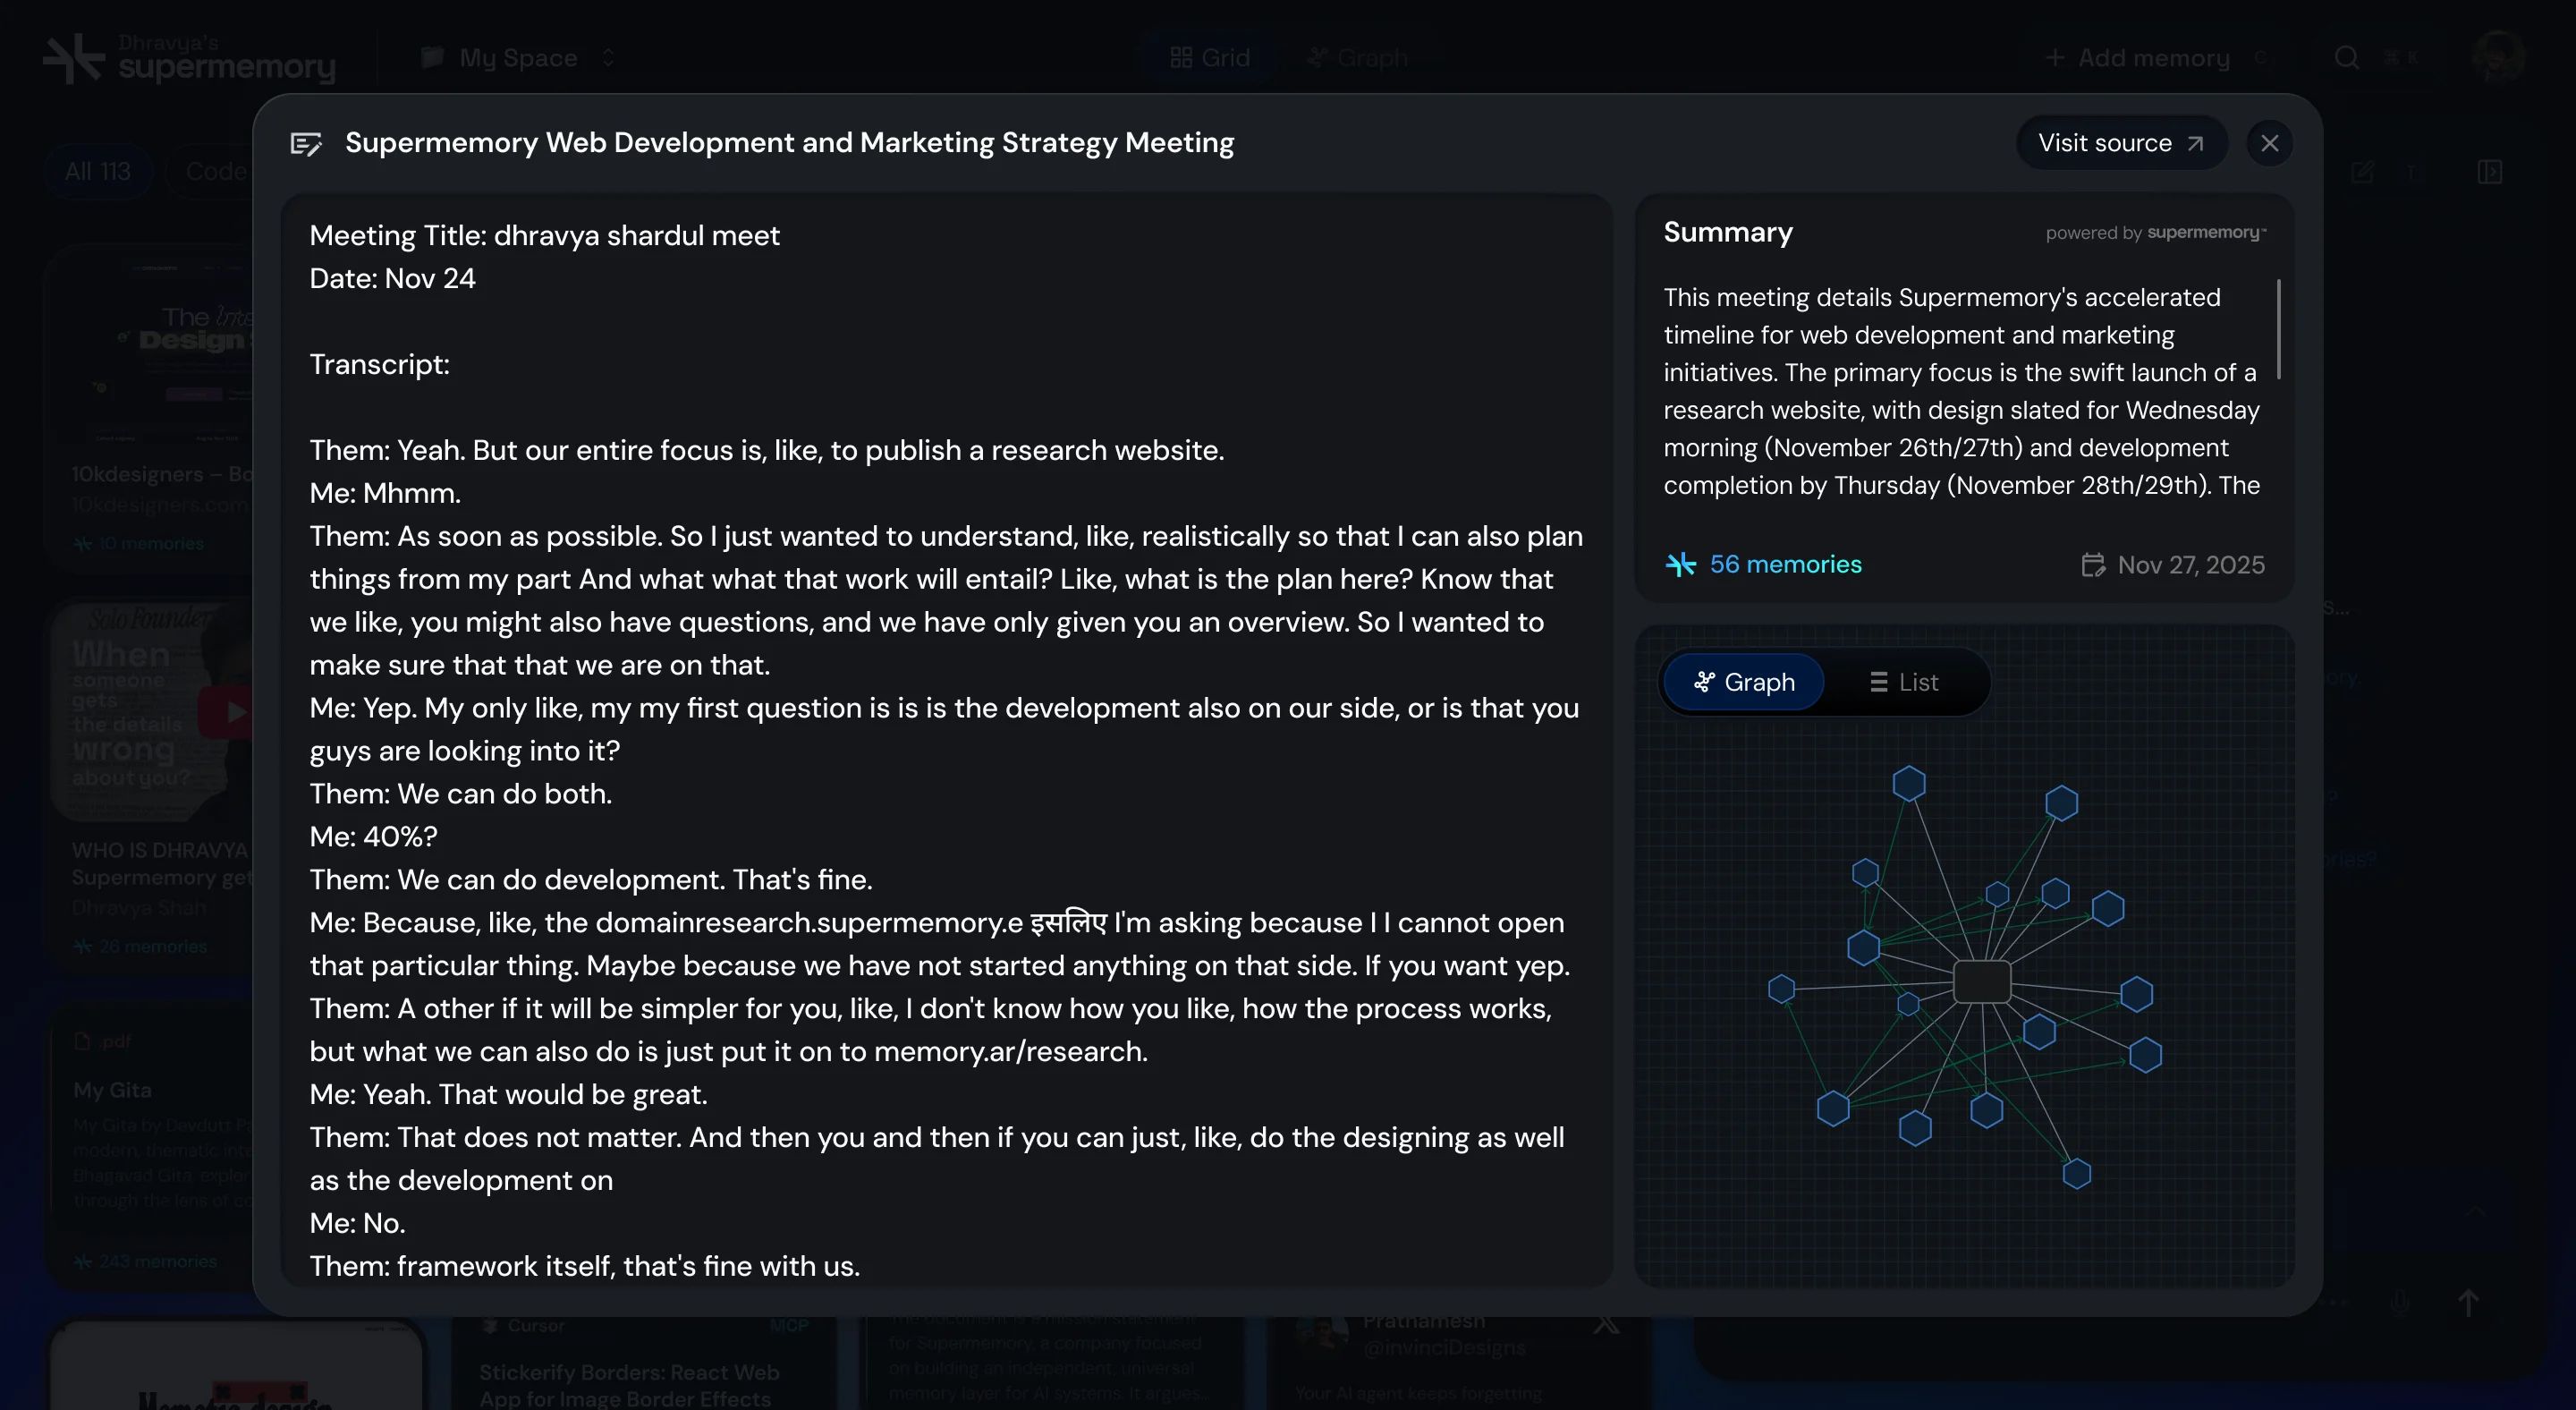Click the microphone voice input icon
Image resolution: width=2576 pixels, height=1410 pixels.
point(2400,1303)
